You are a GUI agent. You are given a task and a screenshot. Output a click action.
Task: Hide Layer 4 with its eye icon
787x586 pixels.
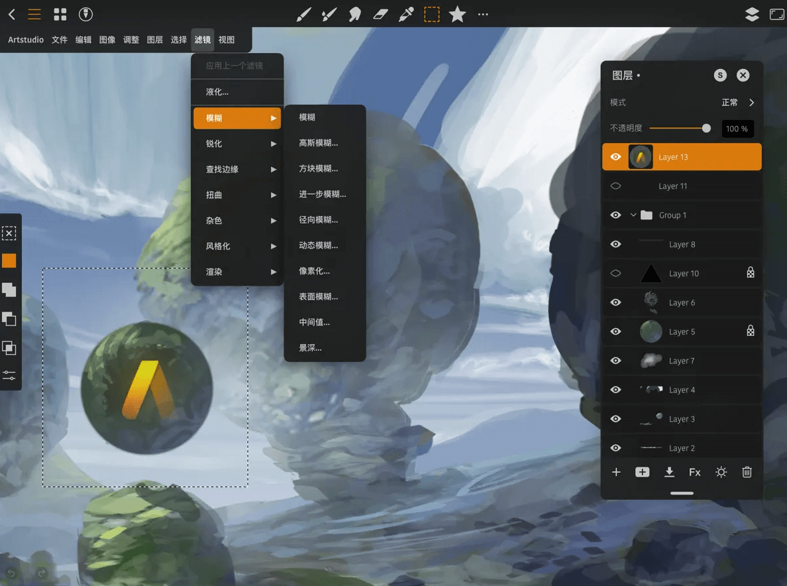pyautogui.click(x=616, y=390)
